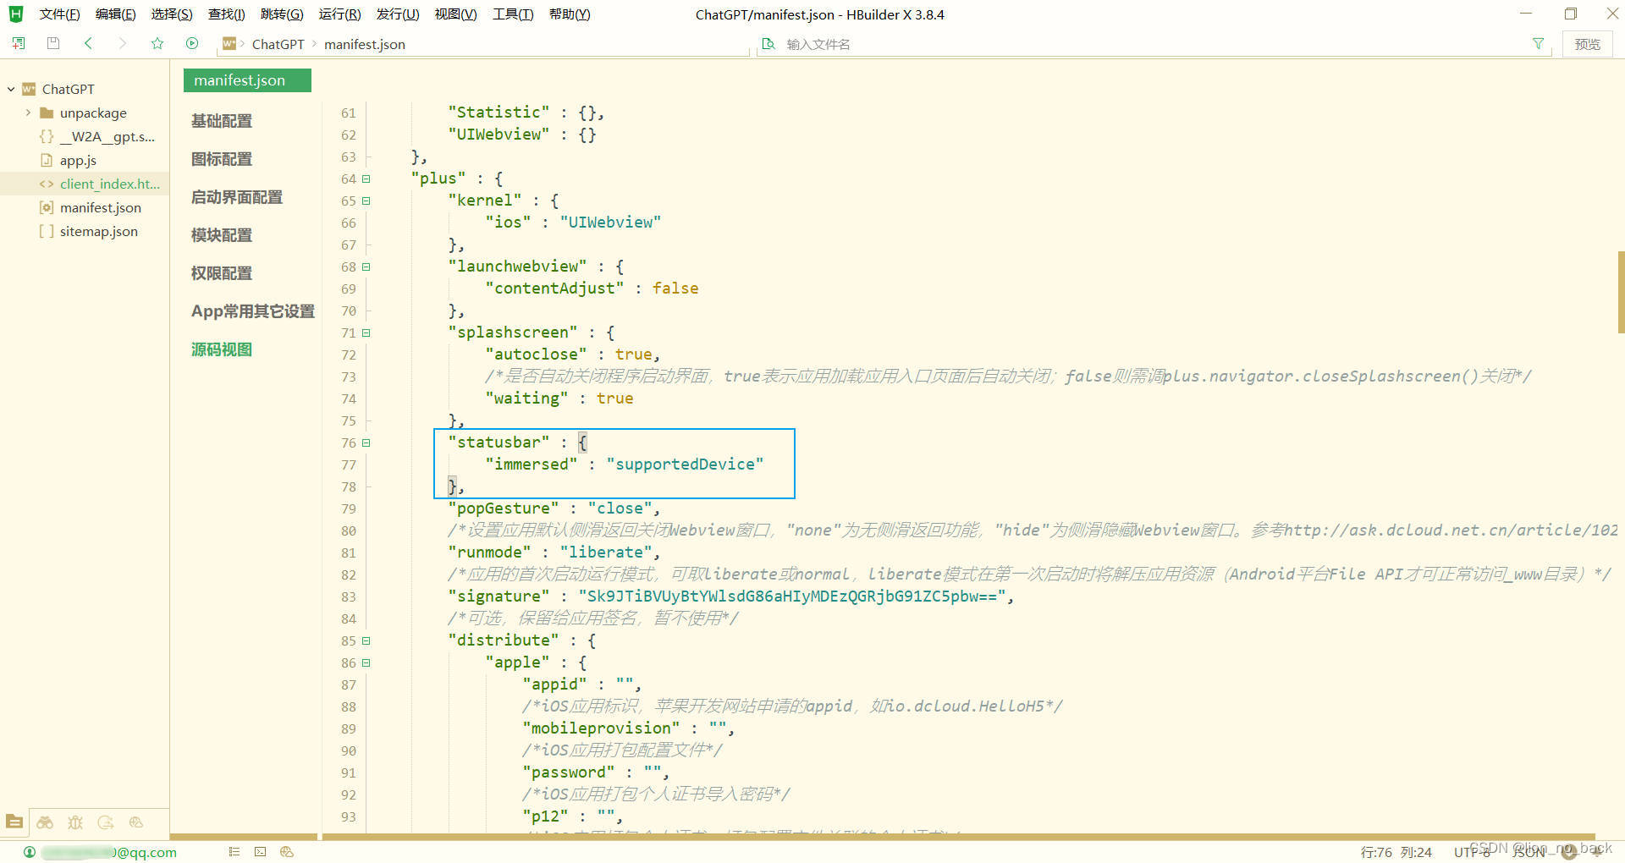Click the manifest.json breadcrumb segment
Viewport: 1625px width, 863px height.
coord(365,44)
